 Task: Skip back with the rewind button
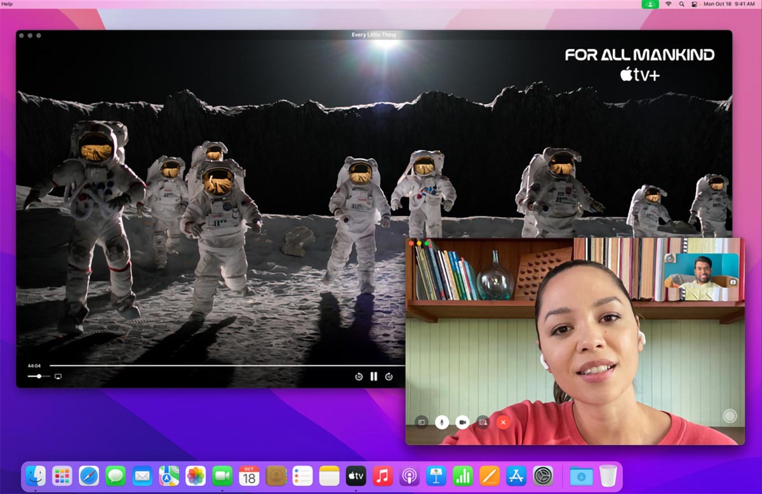coord(359,377)
